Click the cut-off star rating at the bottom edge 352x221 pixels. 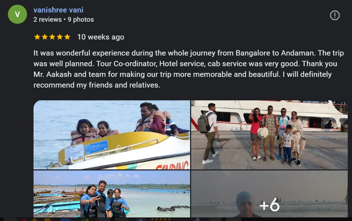[x=161, y=219]
